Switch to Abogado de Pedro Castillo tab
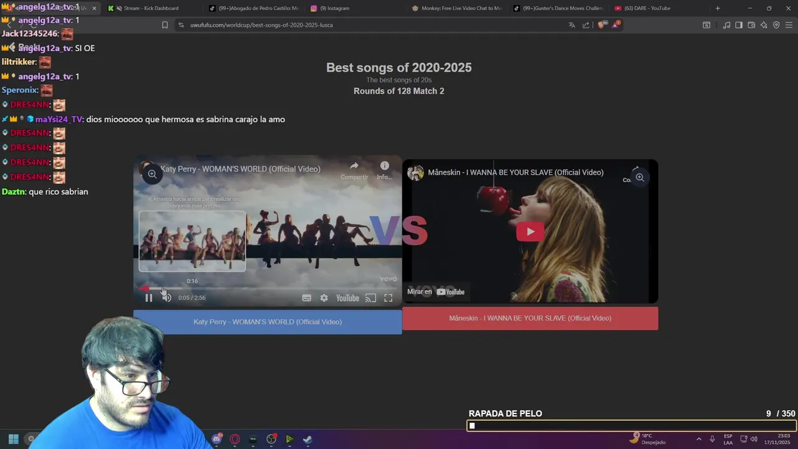This screenshot has width=798, height=449. click(x=252, y=8)
